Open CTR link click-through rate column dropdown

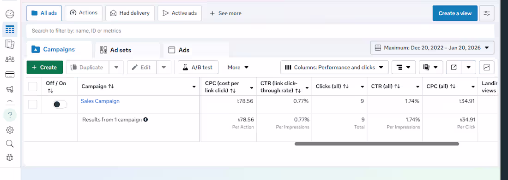[x=307, y=88]
